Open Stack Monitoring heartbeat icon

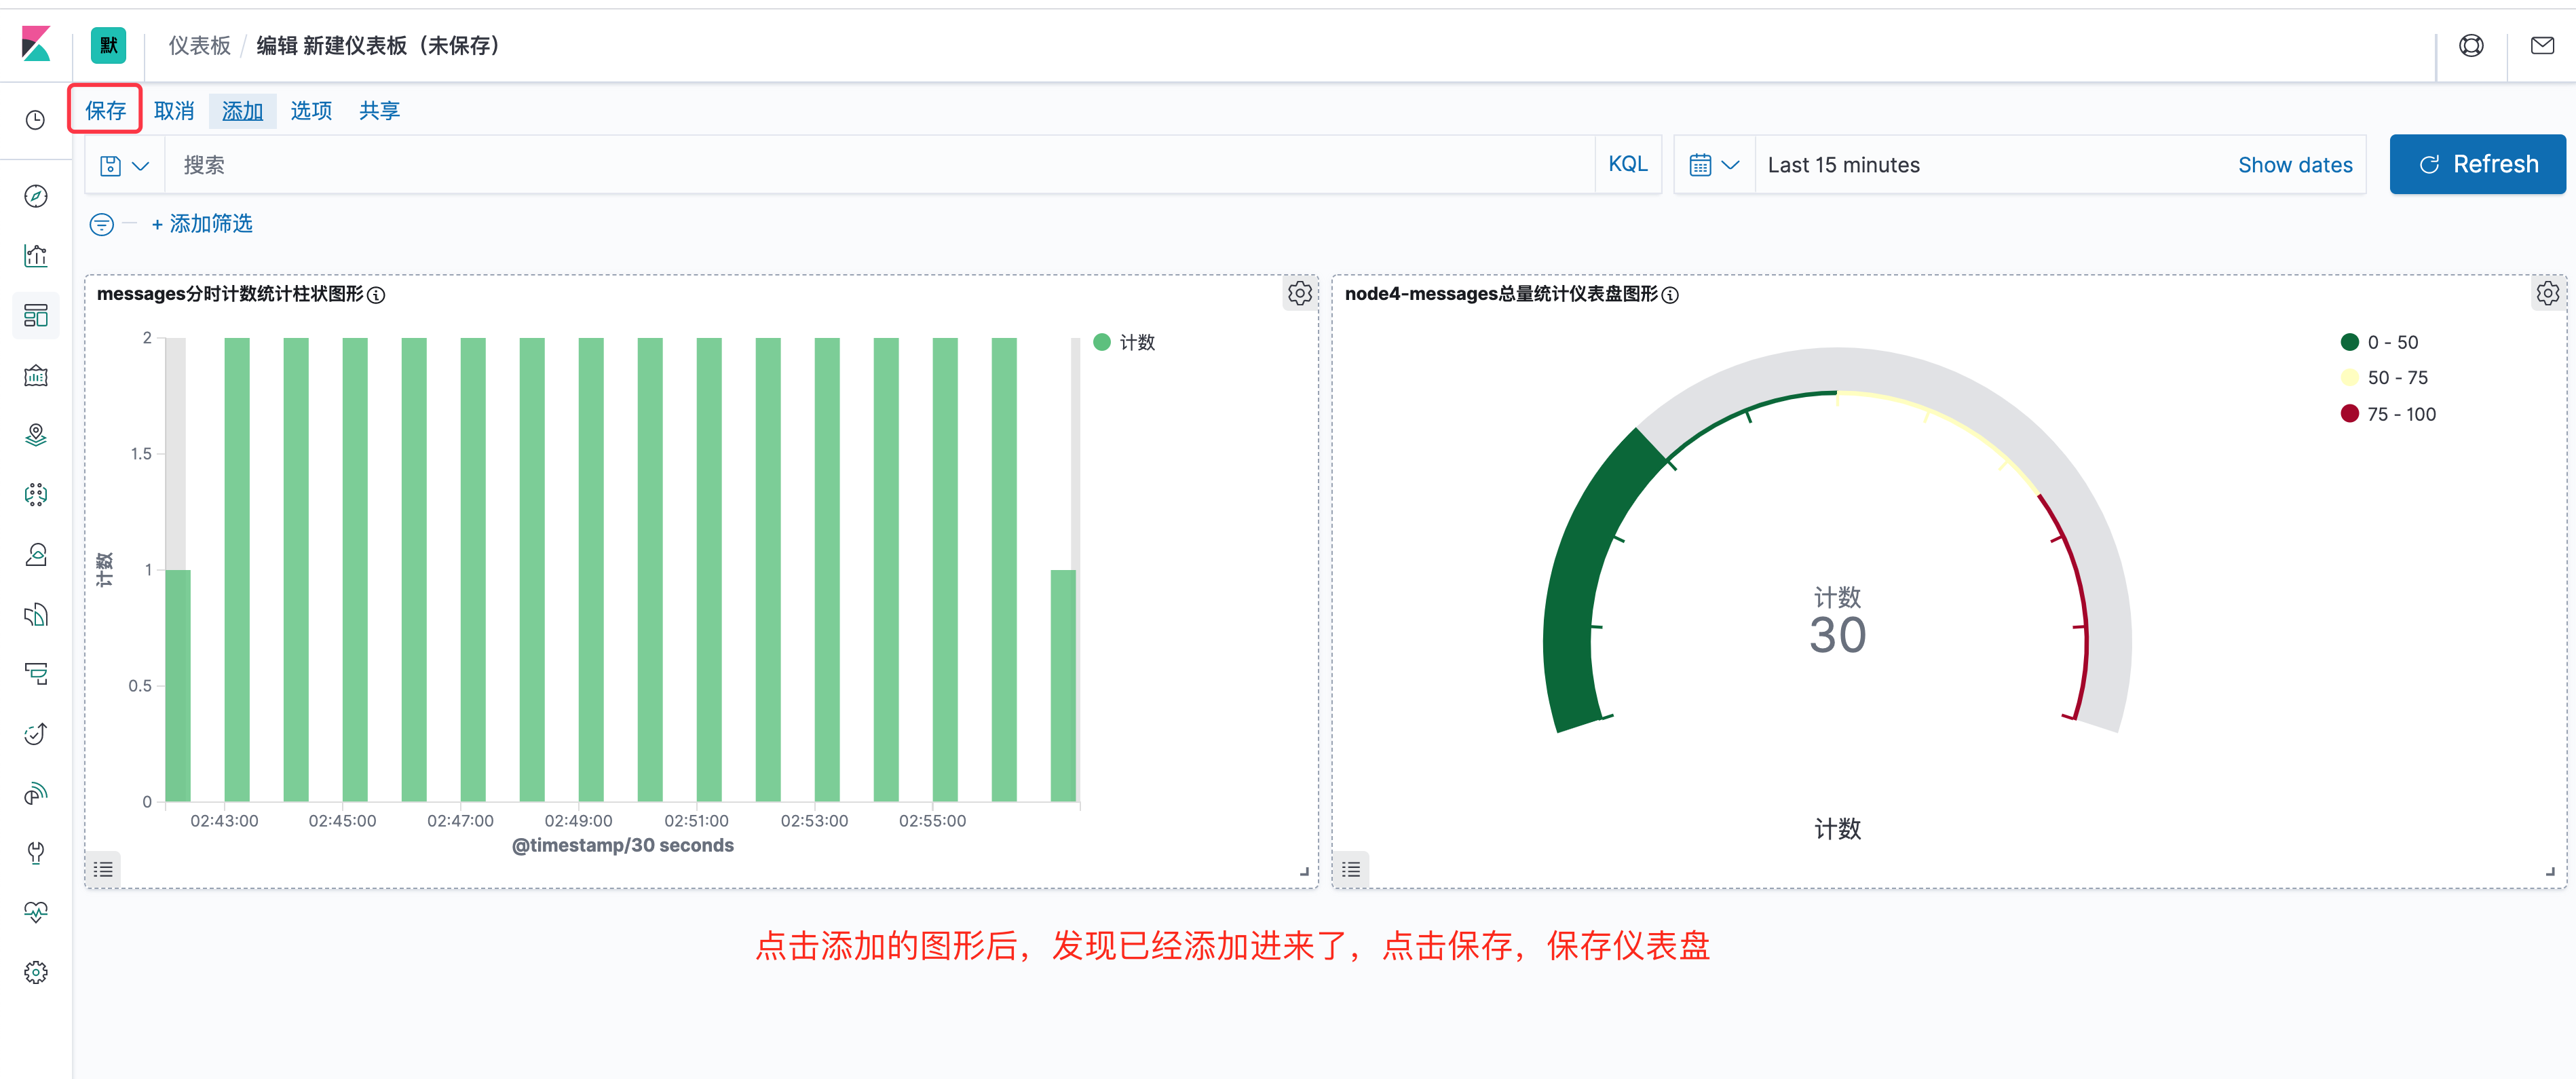(36, 911)
